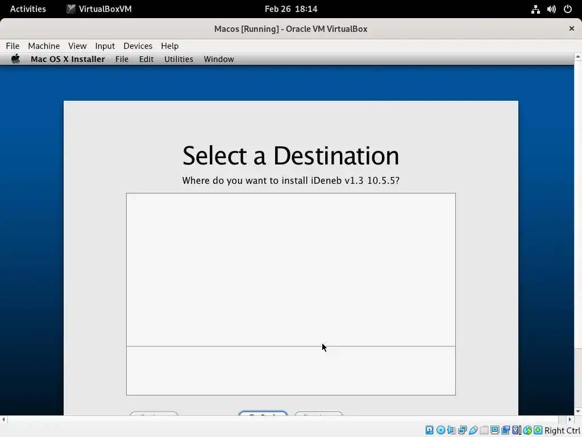Click the hard disk activity status icon
This screenshot has width=582, height=437.
[x=430, y=430]
